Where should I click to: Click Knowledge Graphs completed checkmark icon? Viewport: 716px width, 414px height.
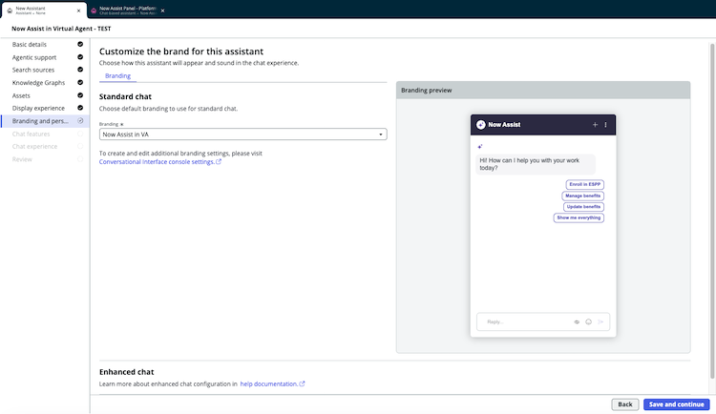coord(80,83)
